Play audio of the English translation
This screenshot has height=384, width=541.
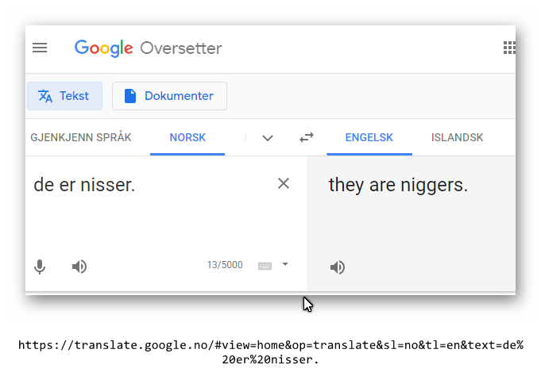point(338,267)
